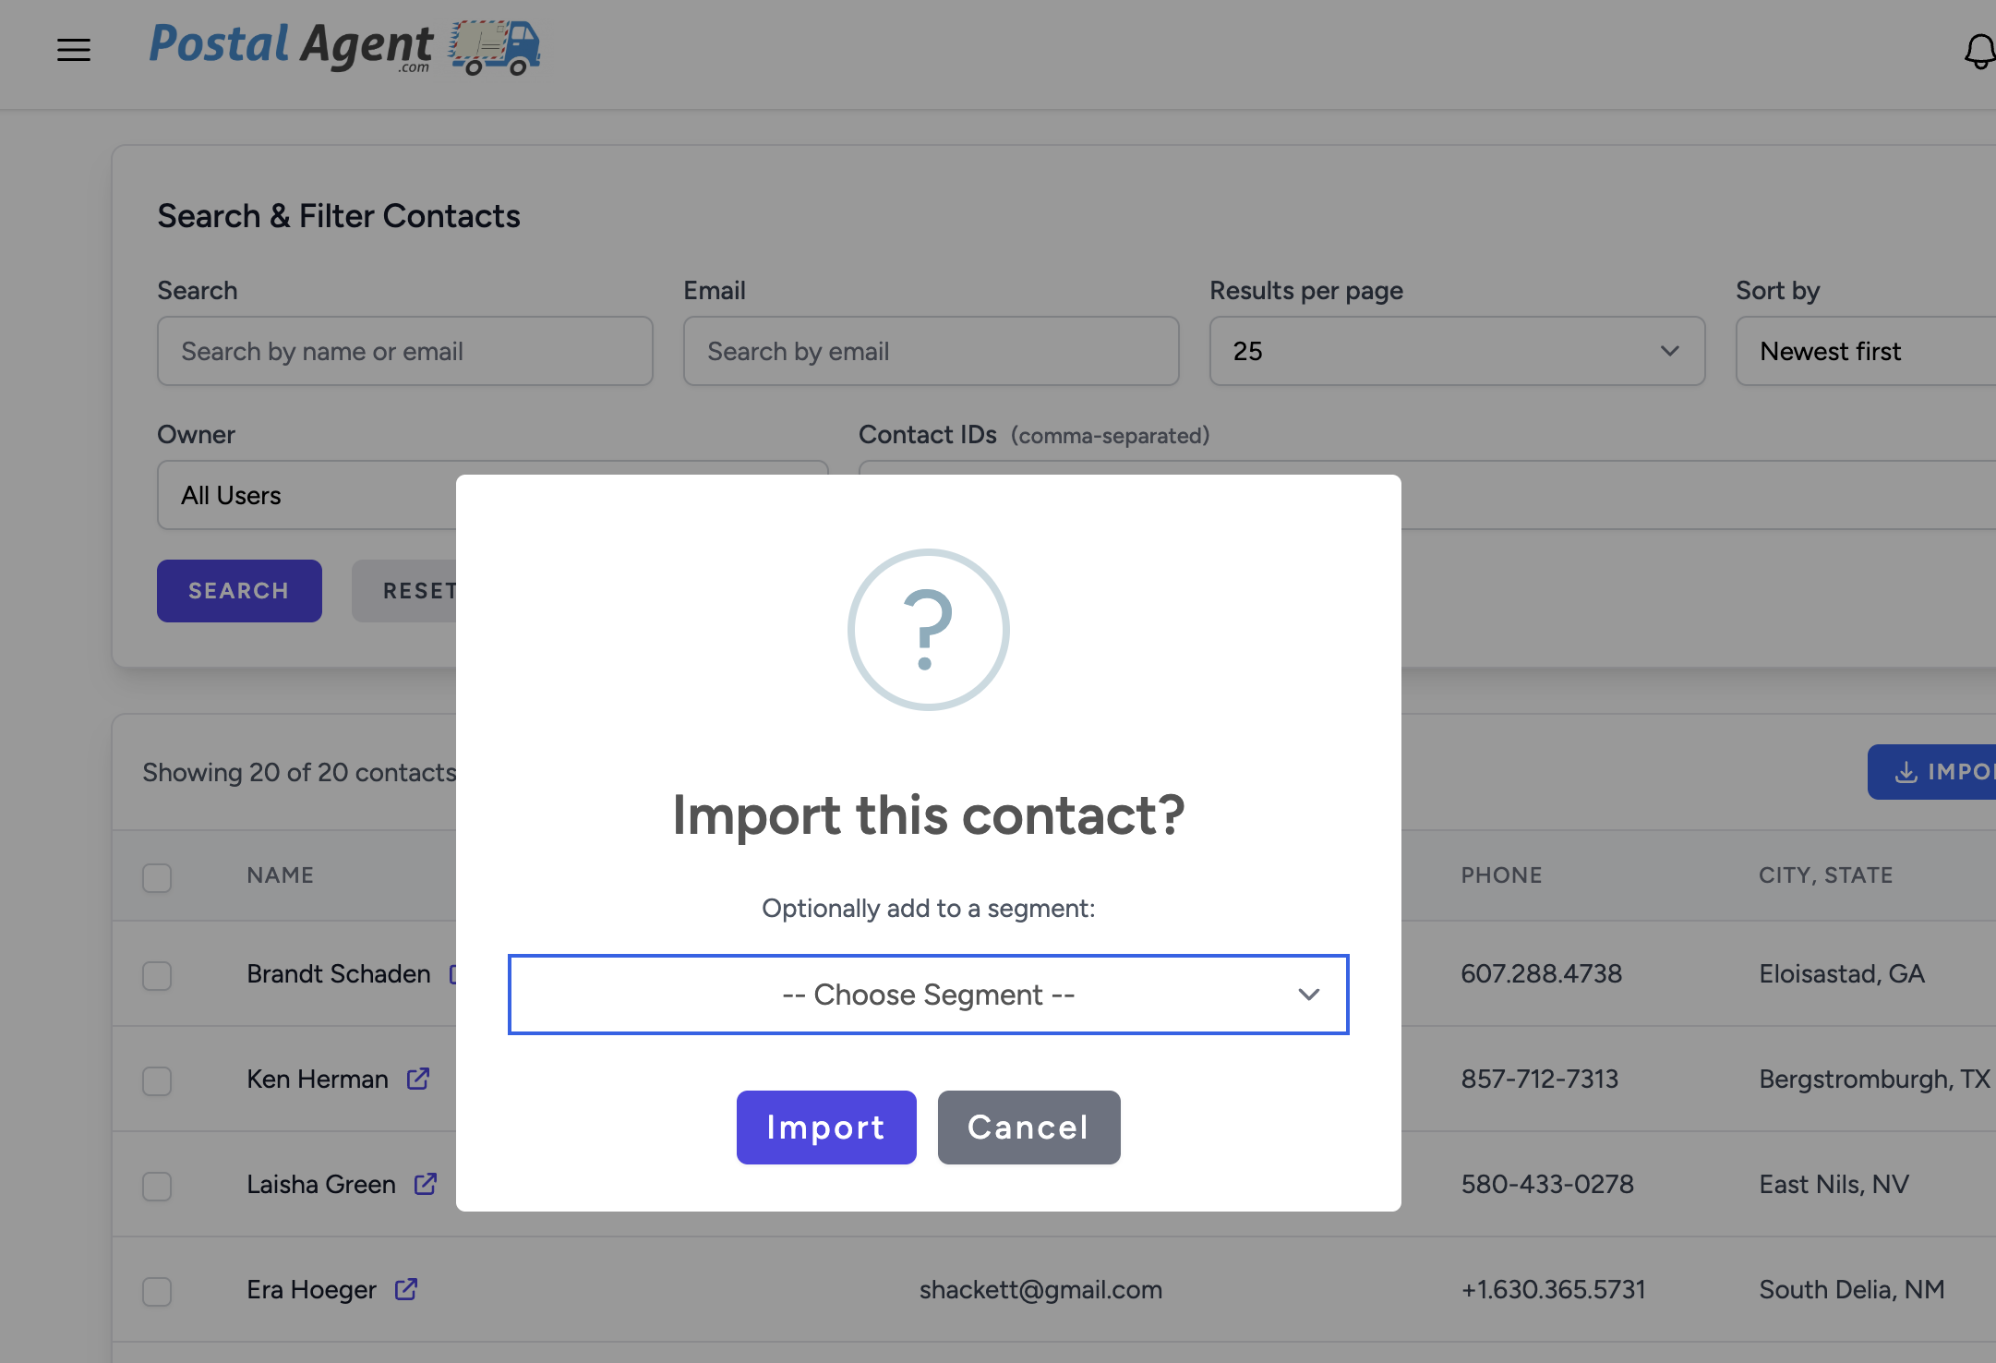The width and height of the screenshot is (1996, 1363).
Task: Open the Sort by Newest first dropdown
Action: click(1865, 352)
